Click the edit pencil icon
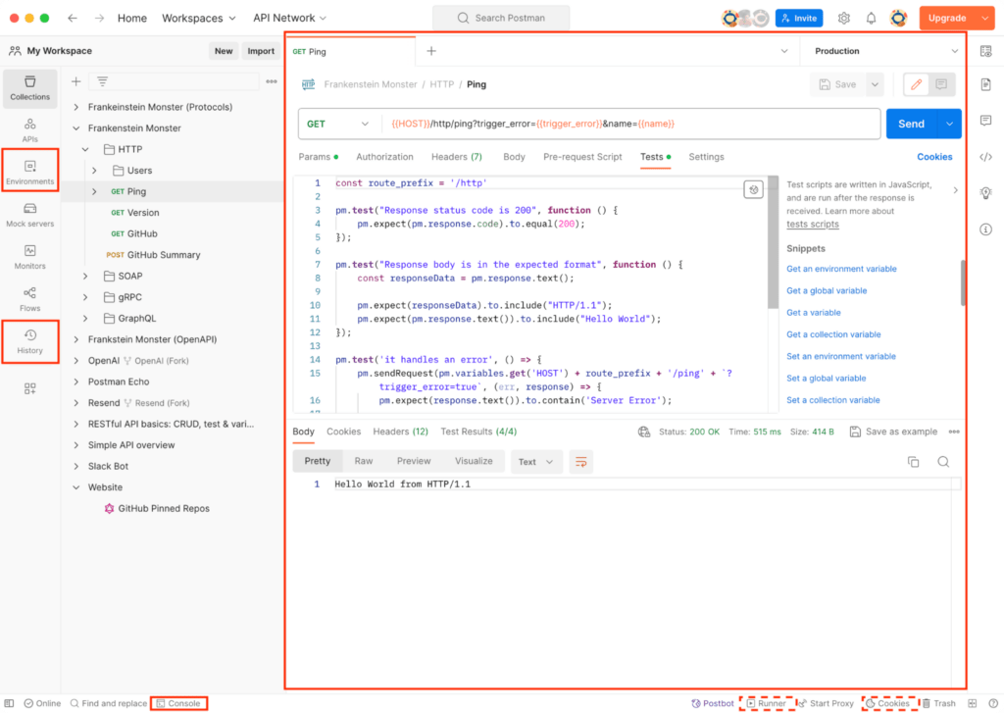 coord(917,84)
